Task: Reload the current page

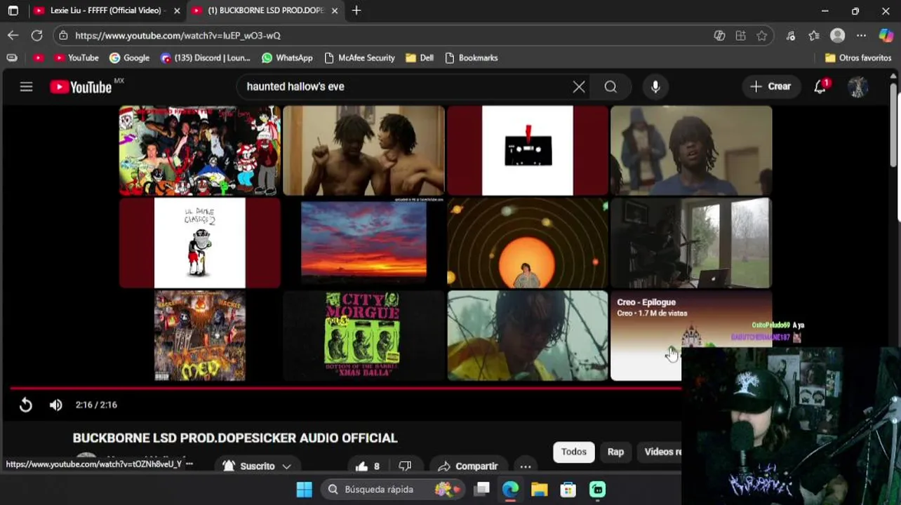Action: [x=36, y=35]
